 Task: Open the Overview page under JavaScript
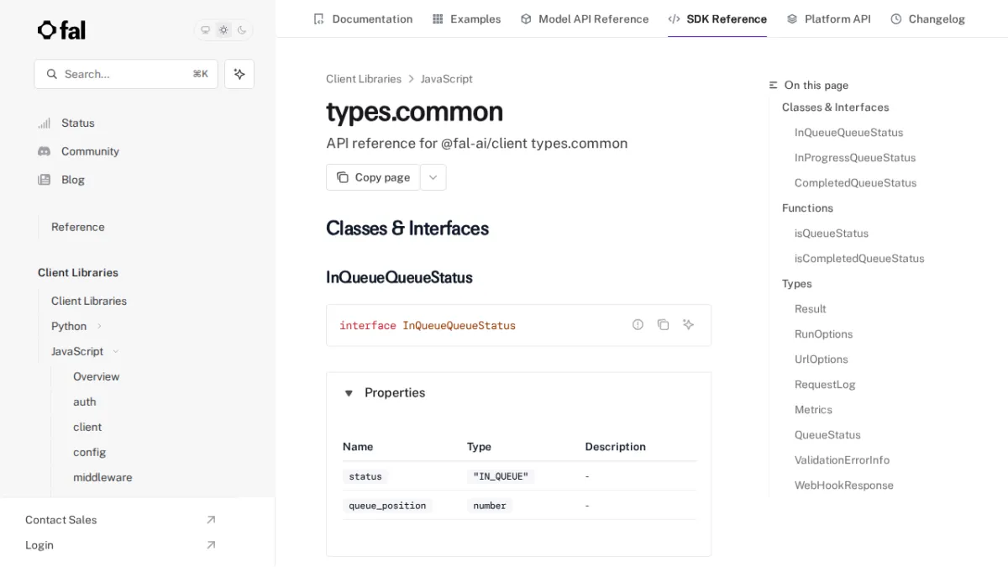coord(97,376)
